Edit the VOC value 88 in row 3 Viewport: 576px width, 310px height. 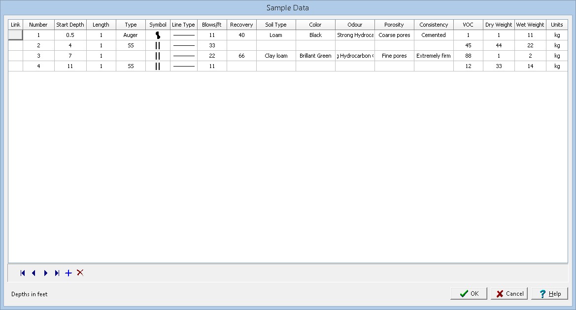[x=469, y=56]
